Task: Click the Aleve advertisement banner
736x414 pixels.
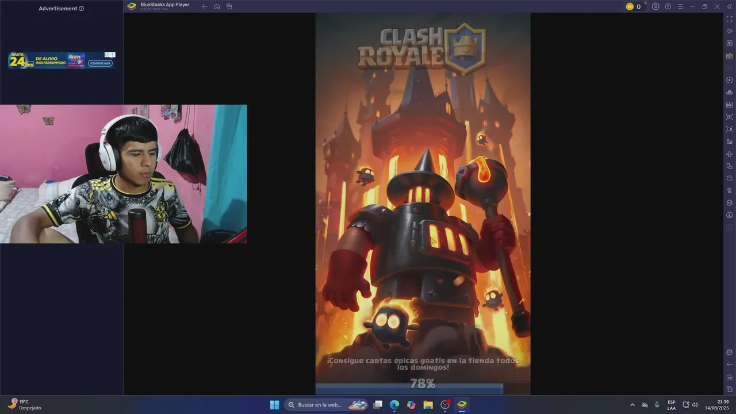Action: (62, 60)
